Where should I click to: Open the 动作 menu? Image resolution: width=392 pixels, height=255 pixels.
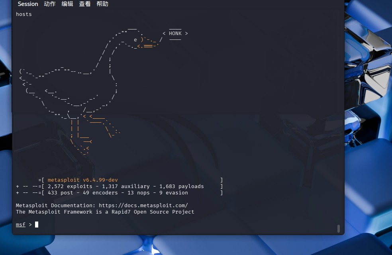pyautogui.click(x=50, y=4)
